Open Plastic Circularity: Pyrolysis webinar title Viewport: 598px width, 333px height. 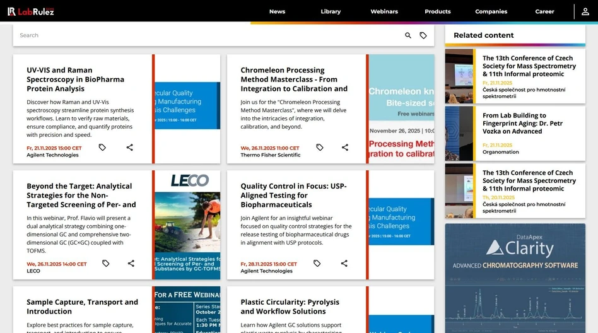[x=290, y=307]
